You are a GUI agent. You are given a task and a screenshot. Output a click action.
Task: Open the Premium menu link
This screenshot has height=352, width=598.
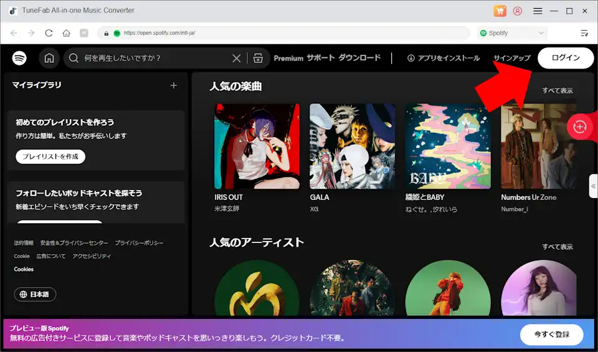tap(288, 58)
